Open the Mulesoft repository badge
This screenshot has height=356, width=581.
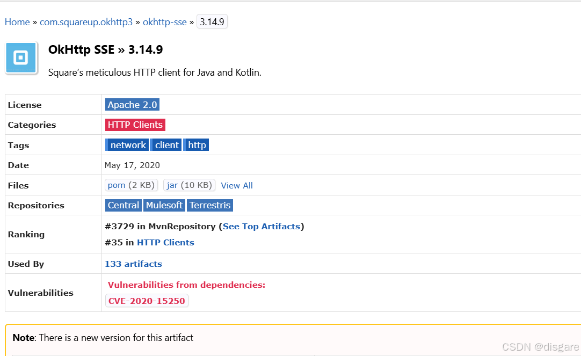click(x=164, y=205)
